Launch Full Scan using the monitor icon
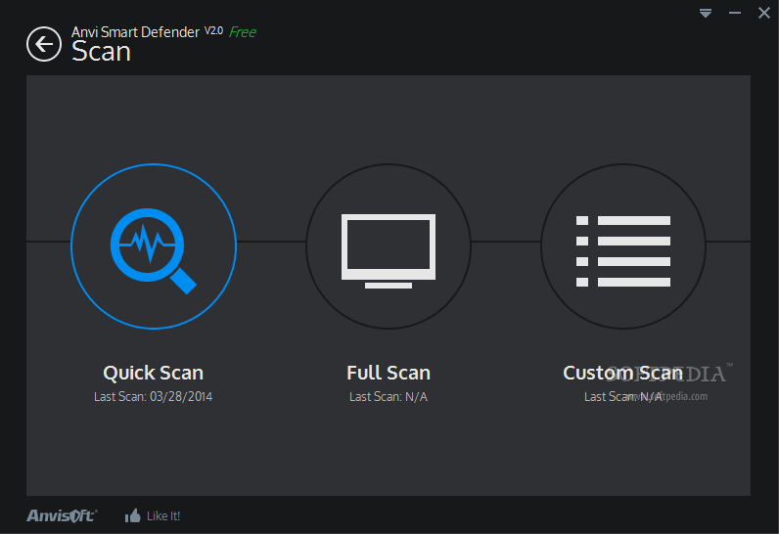This screenshot has height=534, width=779. pyautogui.click(x=389, y=246)
